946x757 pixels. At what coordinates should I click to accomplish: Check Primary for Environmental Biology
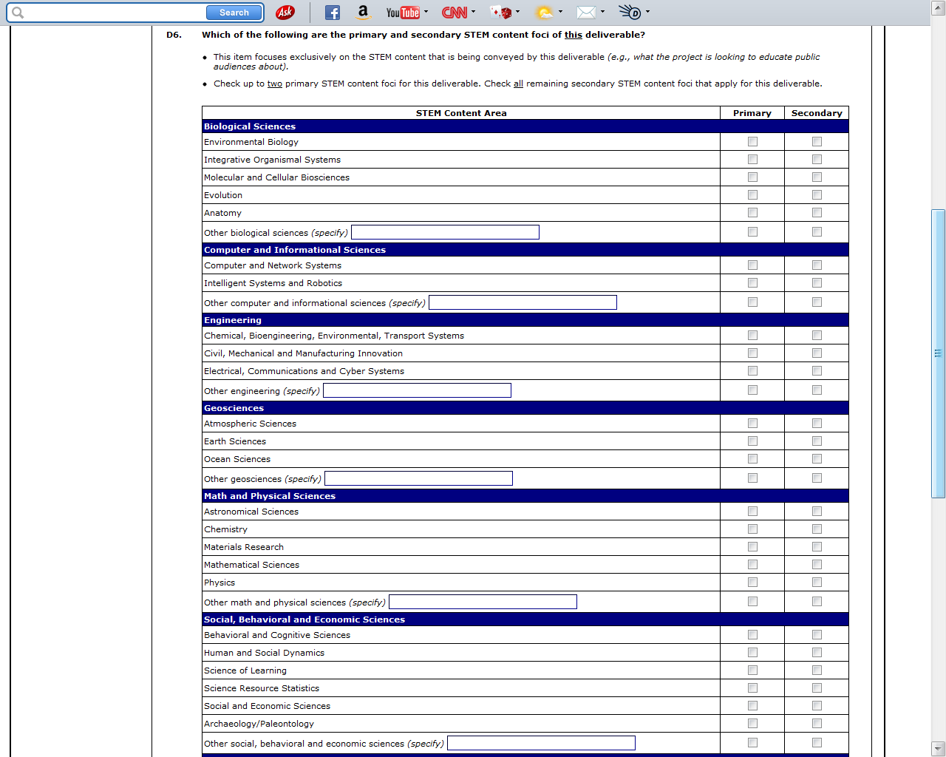point(752,141)
